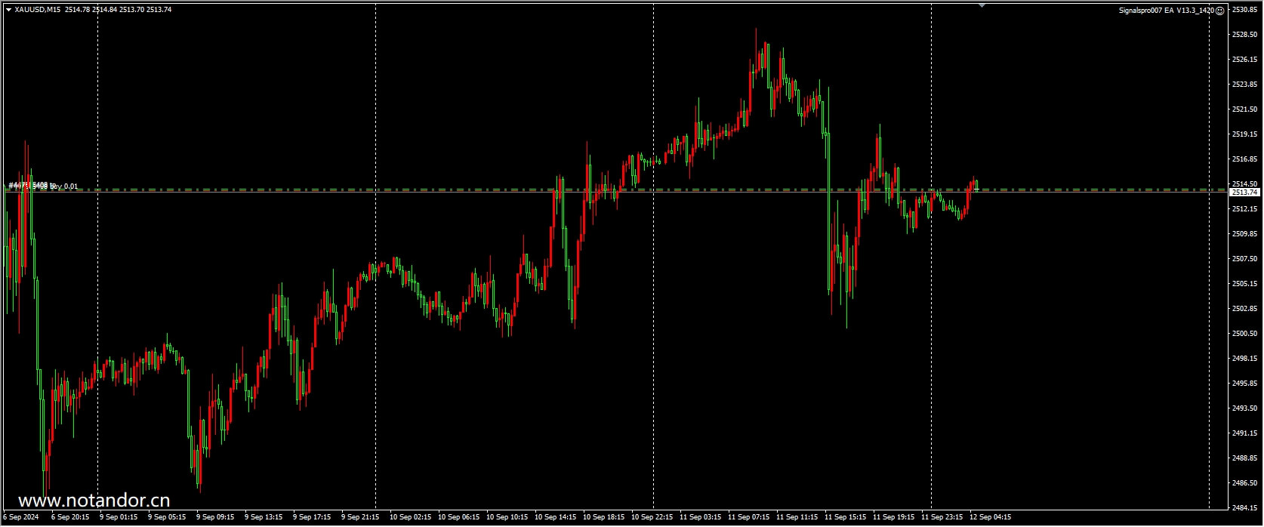The image size is (1264, 527).
Task: Click the 6 Sep 2024 time label
Action: pos(20,518)
